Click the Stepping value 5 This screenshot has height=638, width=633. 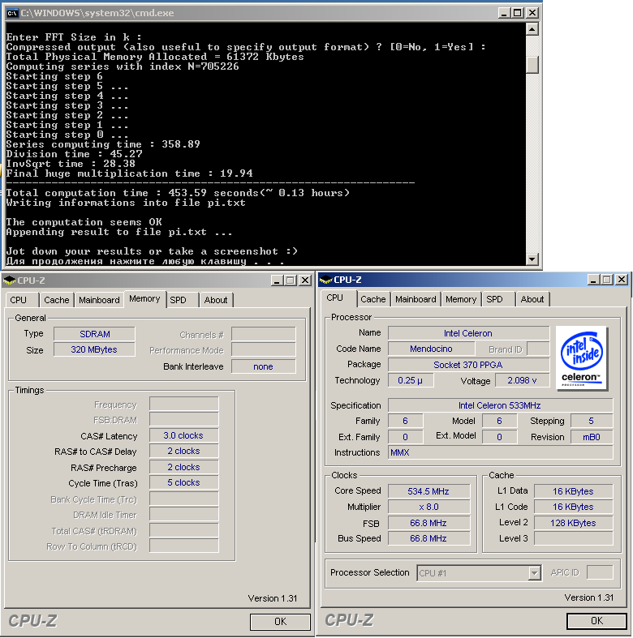tap(592, 421)
